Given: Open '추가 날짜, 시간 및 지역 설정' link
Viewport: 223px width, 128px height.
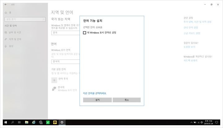Looking at the screenshot, I should pyautogui.click(x=197, y=22).
